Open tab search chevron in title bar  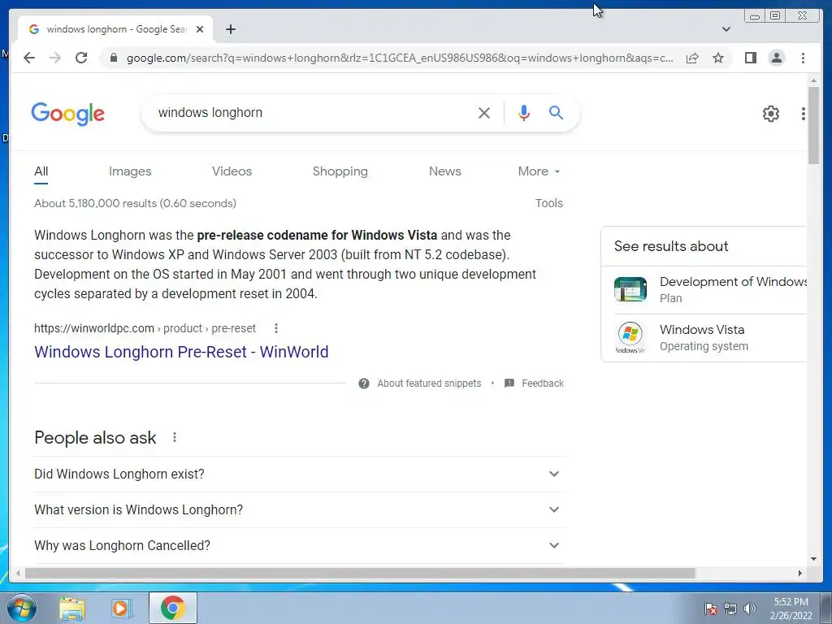pyautogui.click(x=726, y=29)
